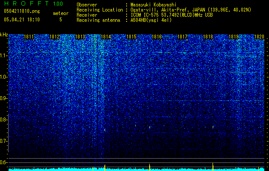Click the Ogata-vill. Akita-Pref. JAPAN location text
This screenshot has width=269, height=171.
[x=191, y=10]
